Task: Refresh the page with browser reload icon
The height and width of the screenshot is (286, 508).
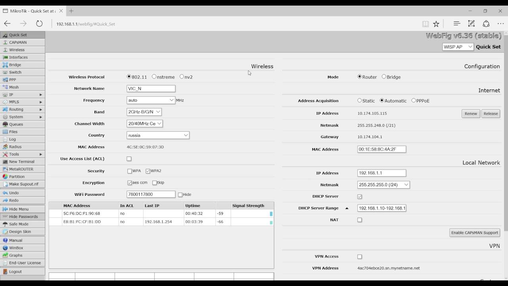Action: (39, 24)
